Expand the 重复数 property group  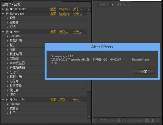point(8,23)
